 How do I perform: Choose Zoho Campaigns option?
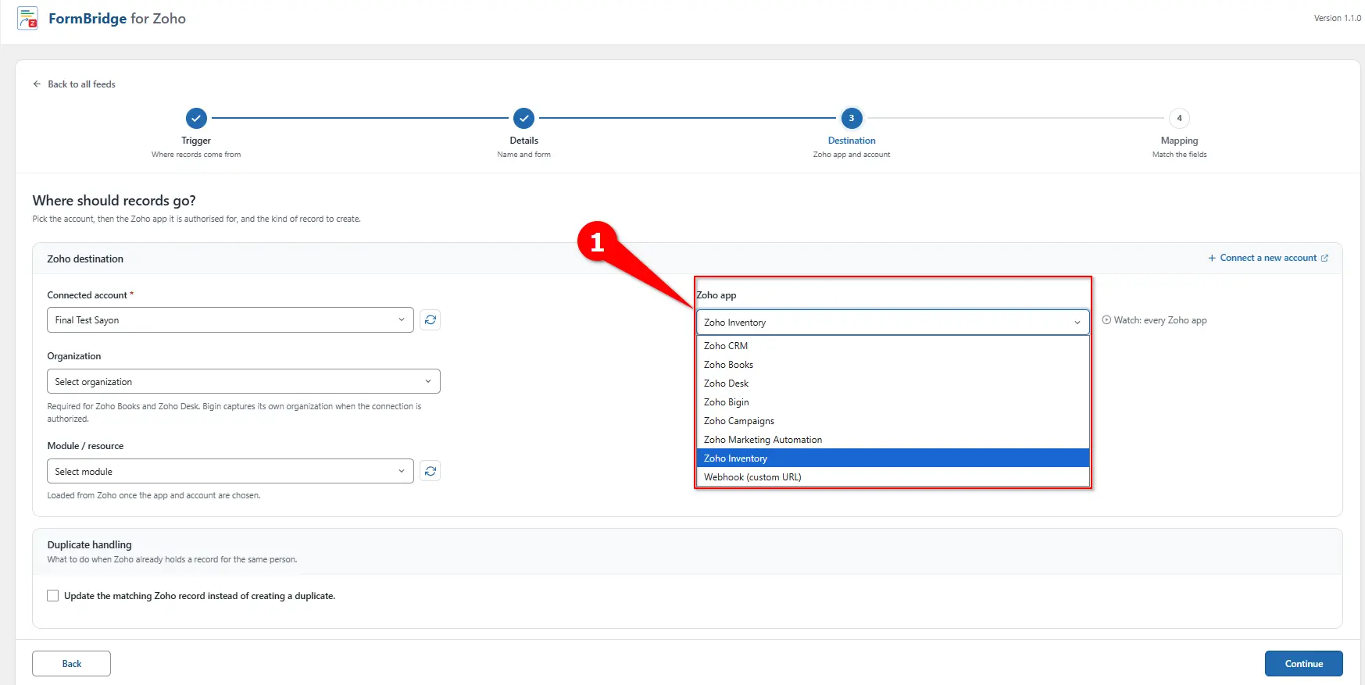point(893,421)
